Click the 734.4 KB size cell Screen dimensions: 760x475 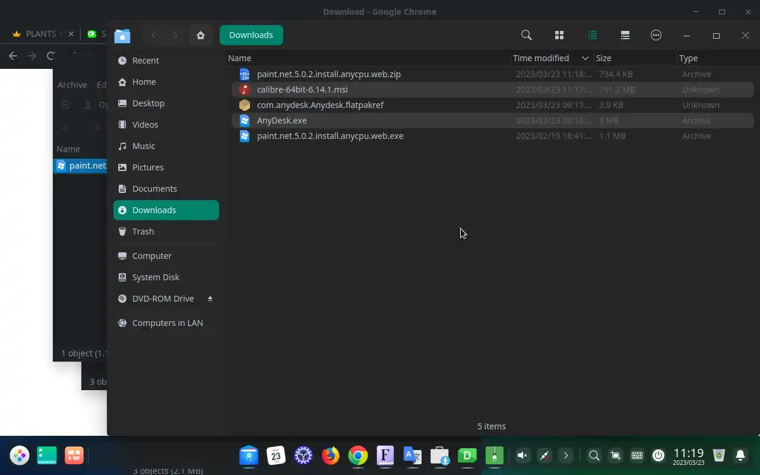(x=616, y=74)
